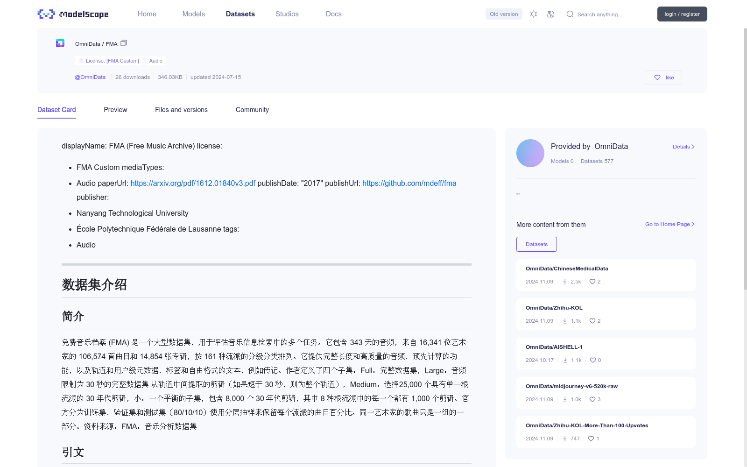The width and height of the screenshot is (747, 467).
Task: Click heart icon on Zhihu-KOL-More-Than-100-Upvotes card
Action: point(591,439)
